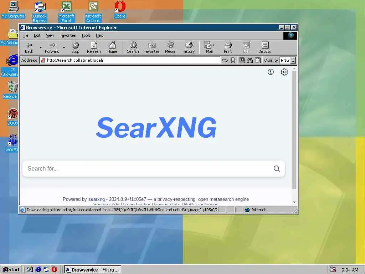Click the Discuss toolbar button
365x274 pixels.
pos(265,47)
